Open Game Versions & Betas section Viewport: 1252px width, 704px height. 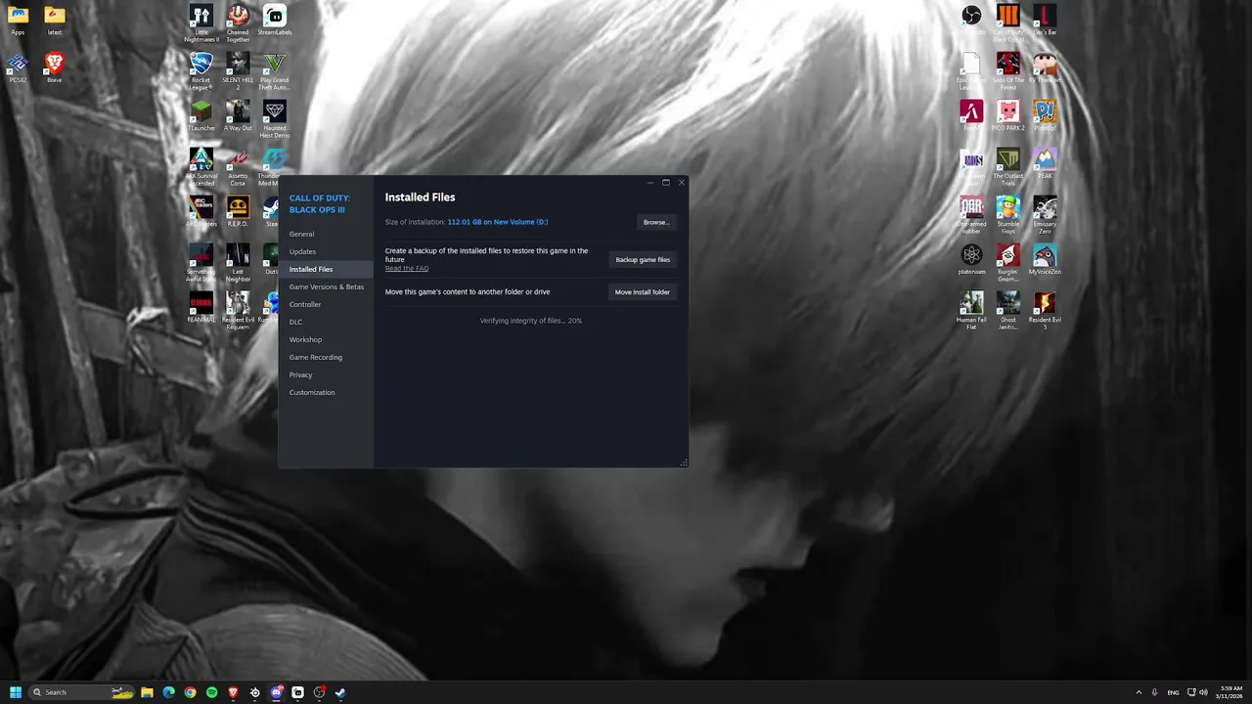326,286
